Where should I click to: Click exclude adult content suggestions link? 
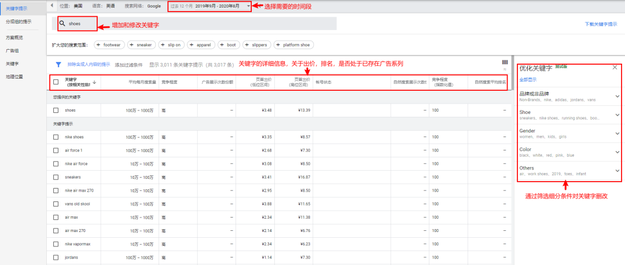click(89, 64)
